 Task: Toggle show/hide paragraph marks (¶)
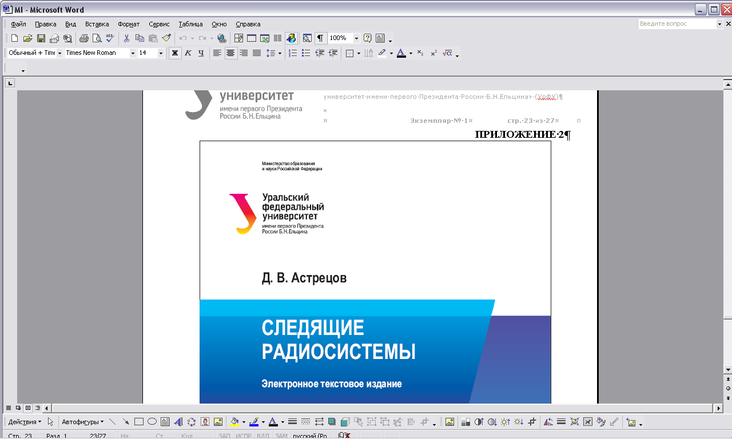(320, 38)
